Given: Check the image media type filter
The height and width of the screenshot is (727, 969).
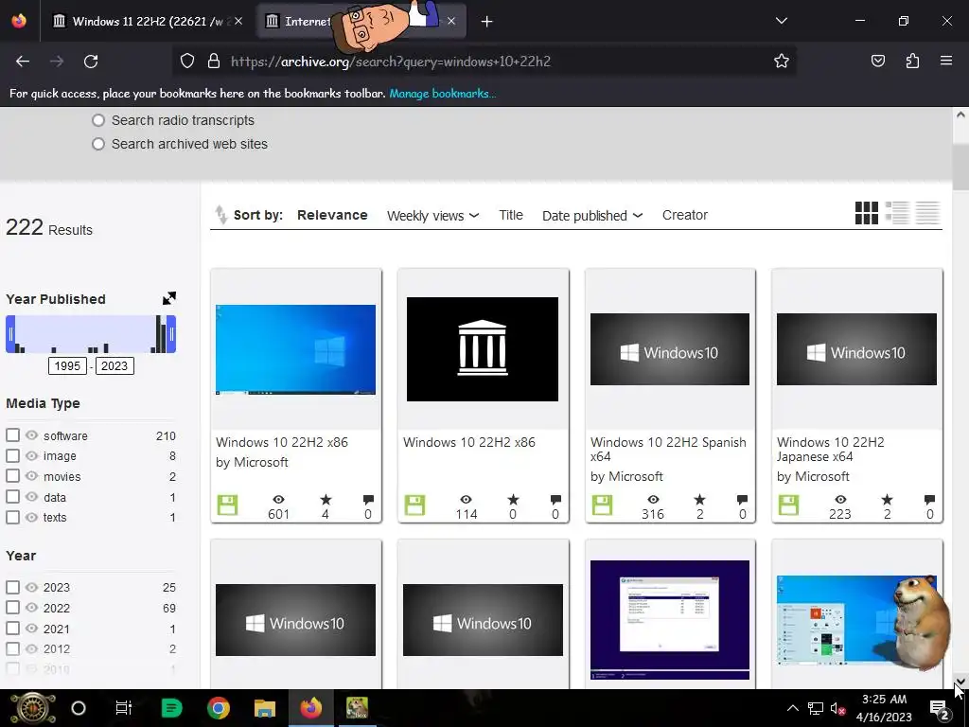Looking at the screenshot, I should (x=12, y=455).
